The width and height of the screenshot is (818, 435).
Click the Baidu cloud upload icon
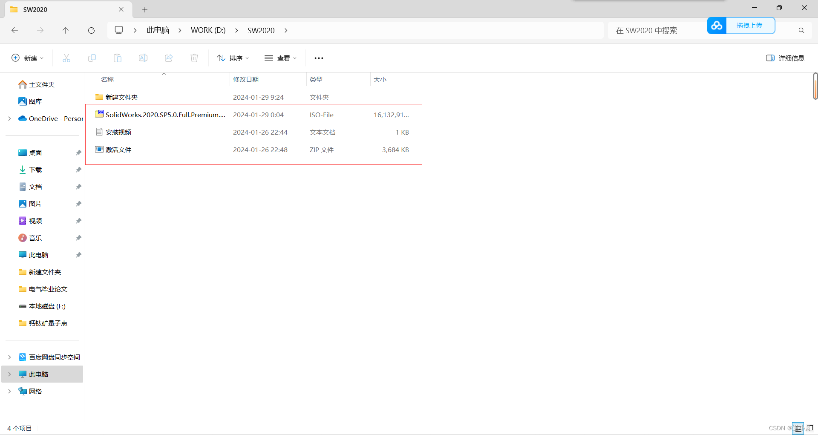pyautogui.click(x=717, y=26)
